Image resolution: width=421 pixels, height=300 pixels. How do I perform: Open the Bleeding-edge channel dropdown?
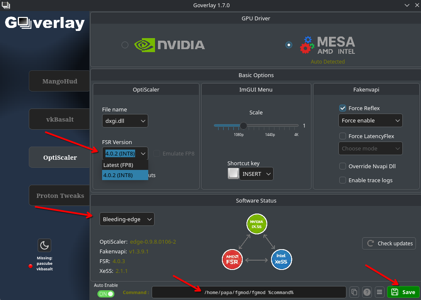[127, 219]
